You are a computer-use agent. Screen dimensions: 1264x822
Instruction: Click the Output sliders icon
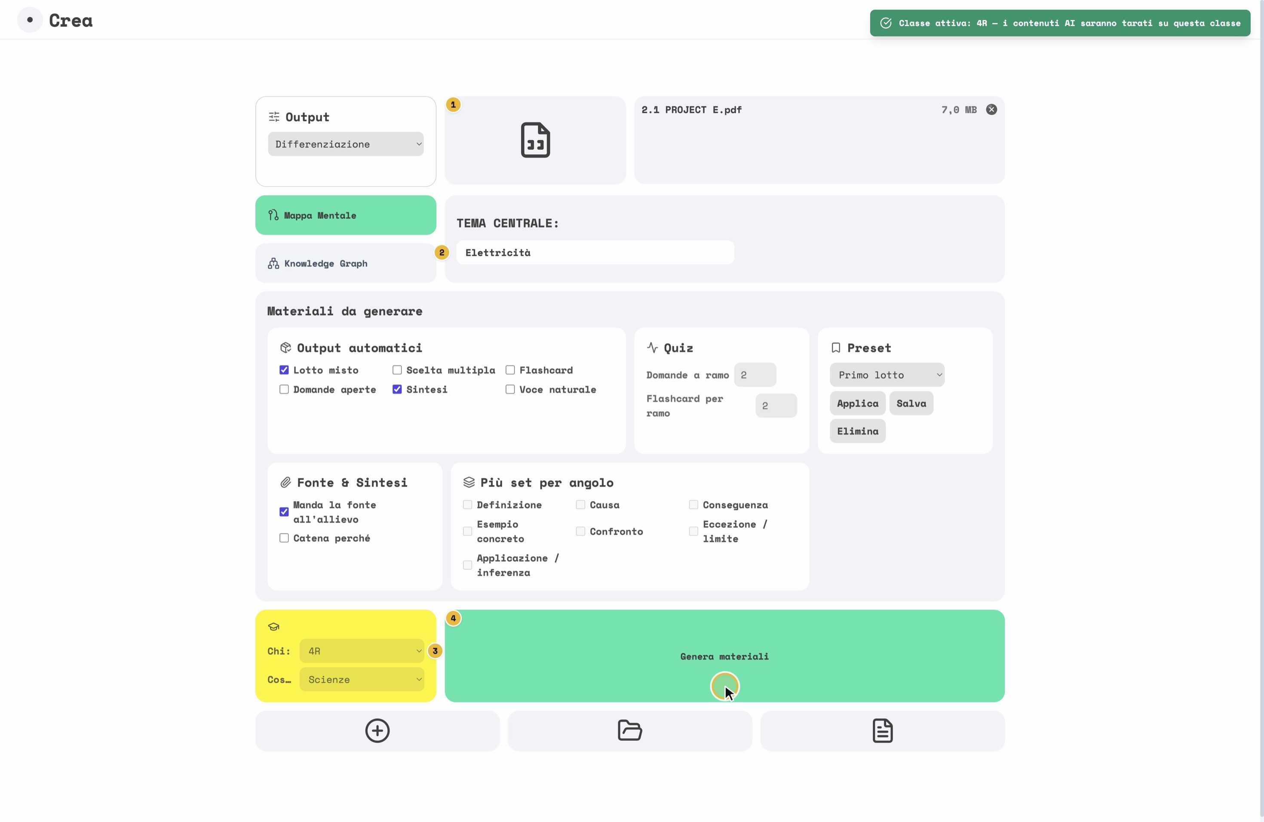[274, 117]
